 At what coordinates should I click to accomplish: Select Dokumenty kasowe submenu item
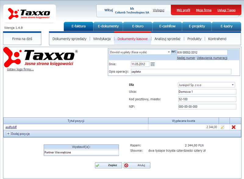point(133,39)
